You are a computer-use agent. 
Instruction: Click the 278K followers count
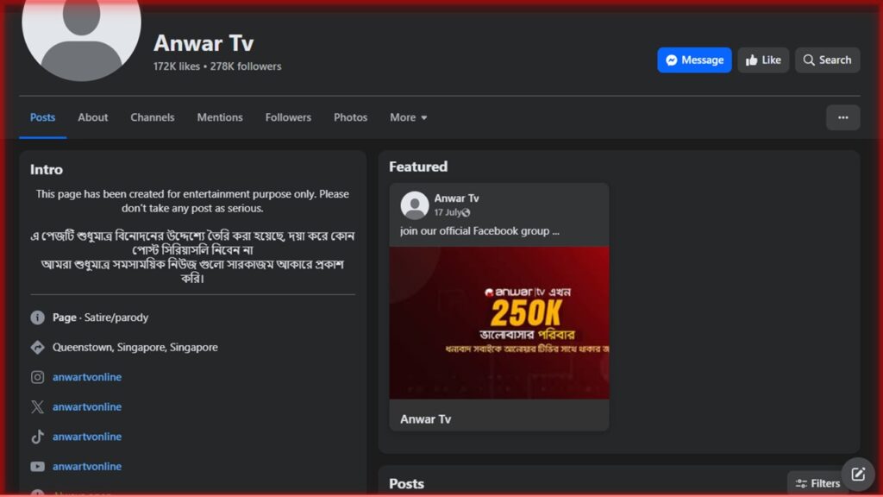246,66
